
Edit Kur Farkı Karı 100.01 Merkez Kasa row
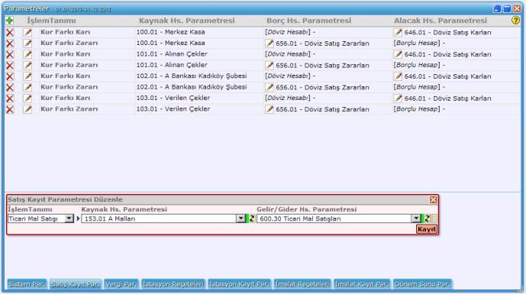click(x=27, y=33)
